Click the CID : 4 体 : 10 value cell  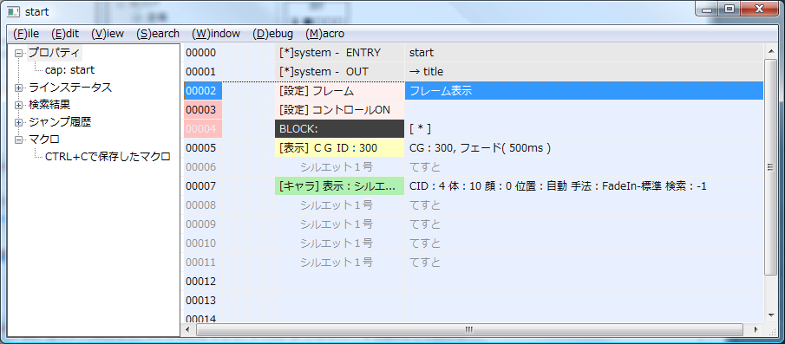(584, 186)
